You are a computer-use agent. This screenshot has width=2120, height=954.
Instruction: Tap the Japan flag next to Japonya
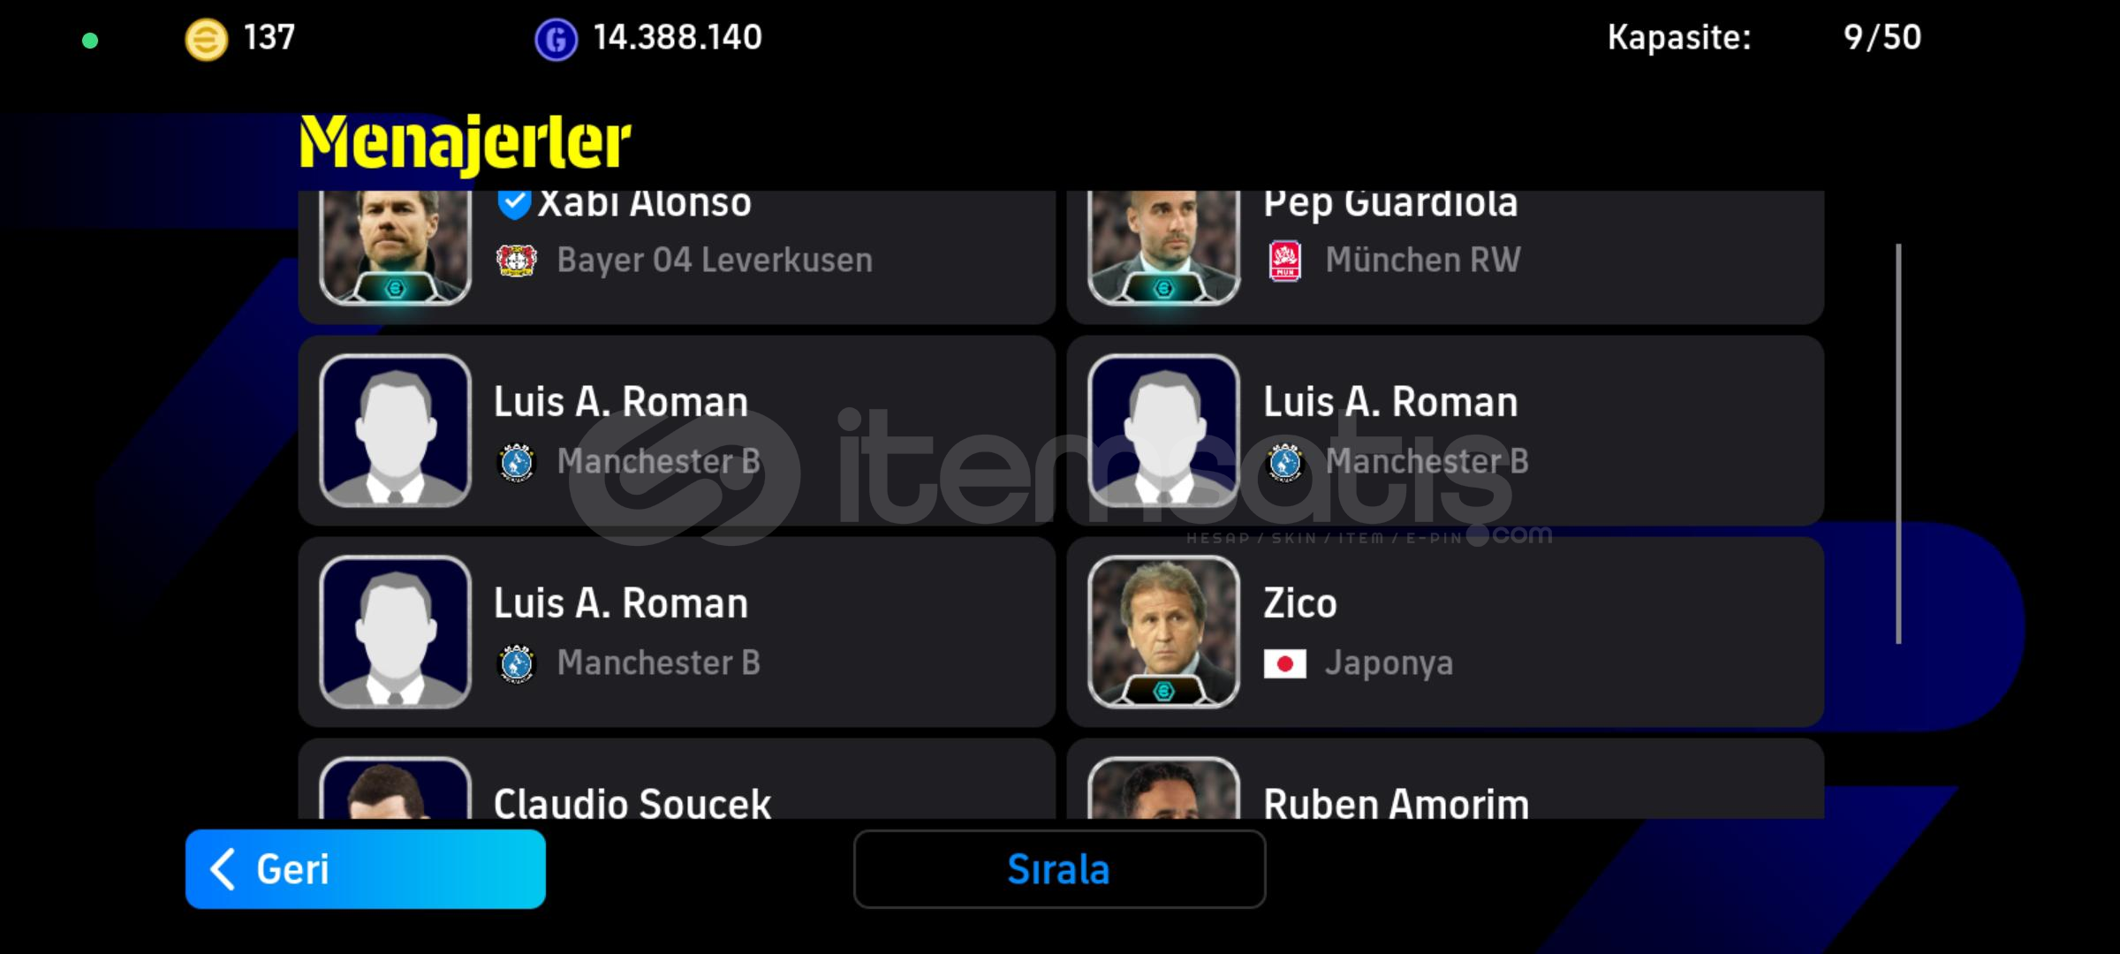1284,663
